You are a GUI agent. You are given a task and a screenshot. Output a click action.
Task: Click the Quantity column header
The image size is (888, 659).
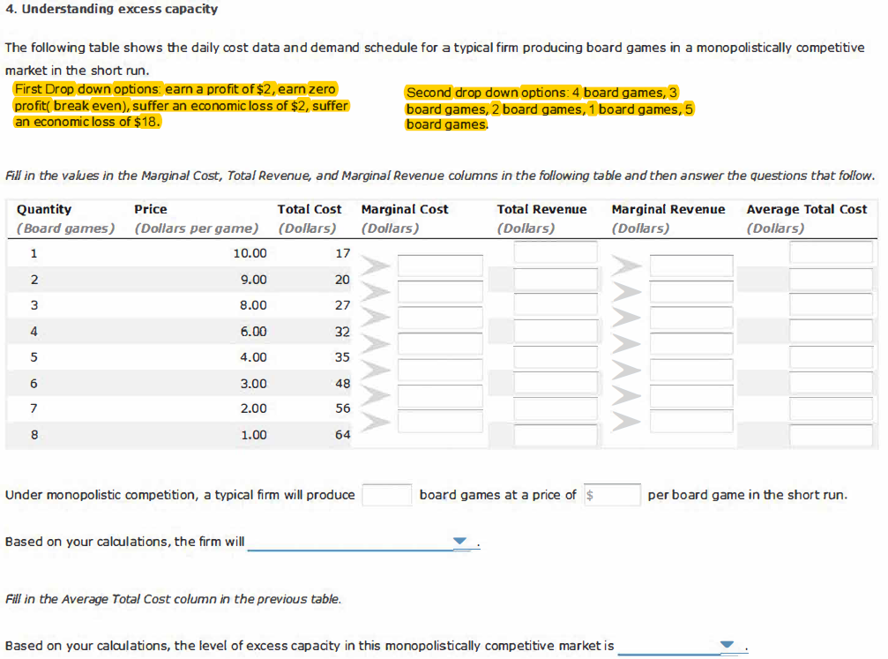click(45, 209)
